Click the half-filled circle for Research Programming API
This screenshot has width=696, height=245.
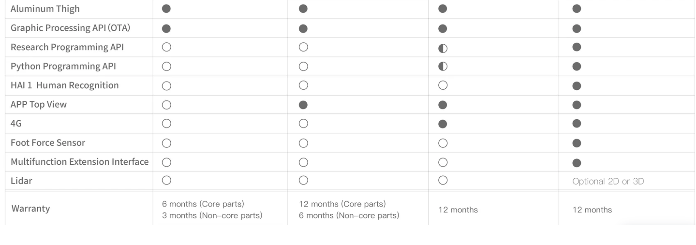(x=443, y=48)
